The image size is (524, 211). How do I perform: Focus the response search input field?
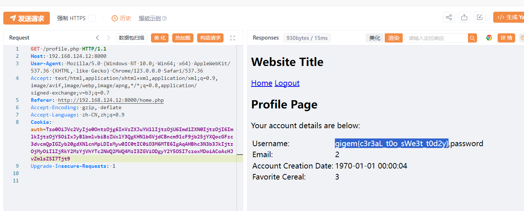pyautogui.click(x=436, y=38)
